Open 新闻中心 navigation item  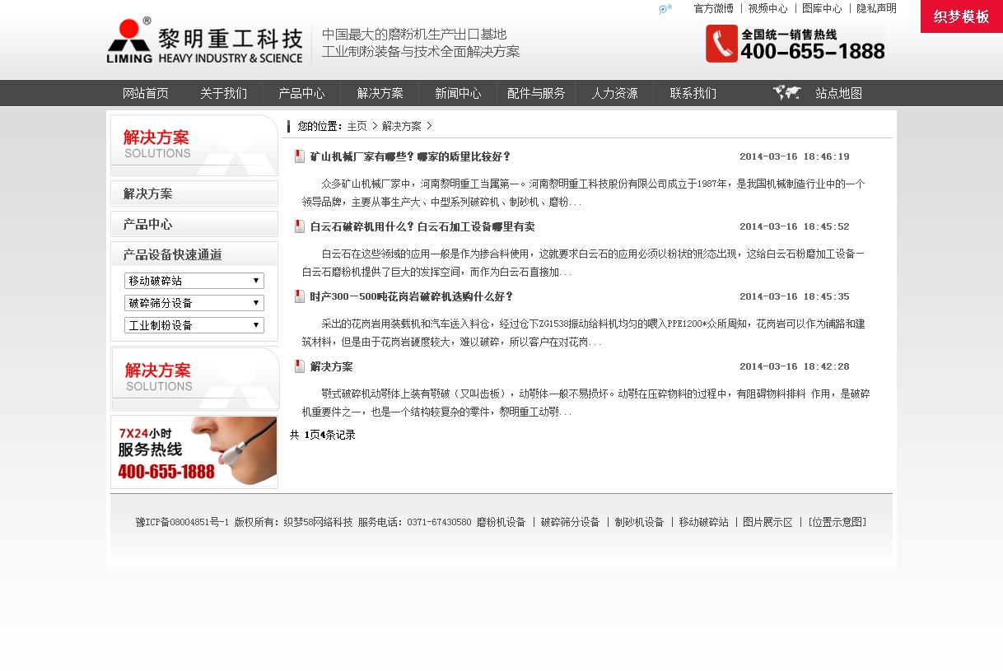pos(458,93)
